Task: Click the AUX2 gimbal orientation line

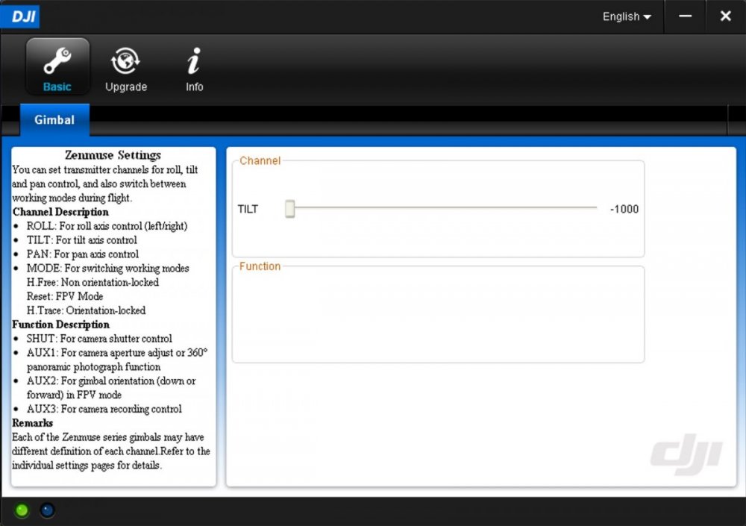Action: [x=111, y=388]
